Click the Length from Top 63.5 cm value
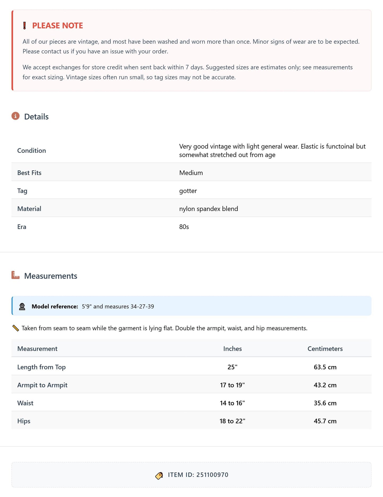Viewport: 383px width, 497px height. coord(325,367)
